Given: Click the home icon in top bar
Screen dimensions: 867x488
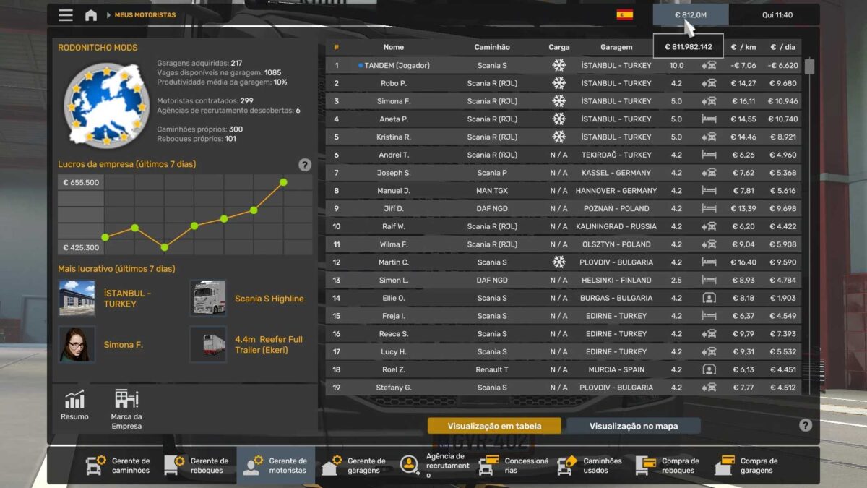Looking at the screenshot, I should coord(91,15).
